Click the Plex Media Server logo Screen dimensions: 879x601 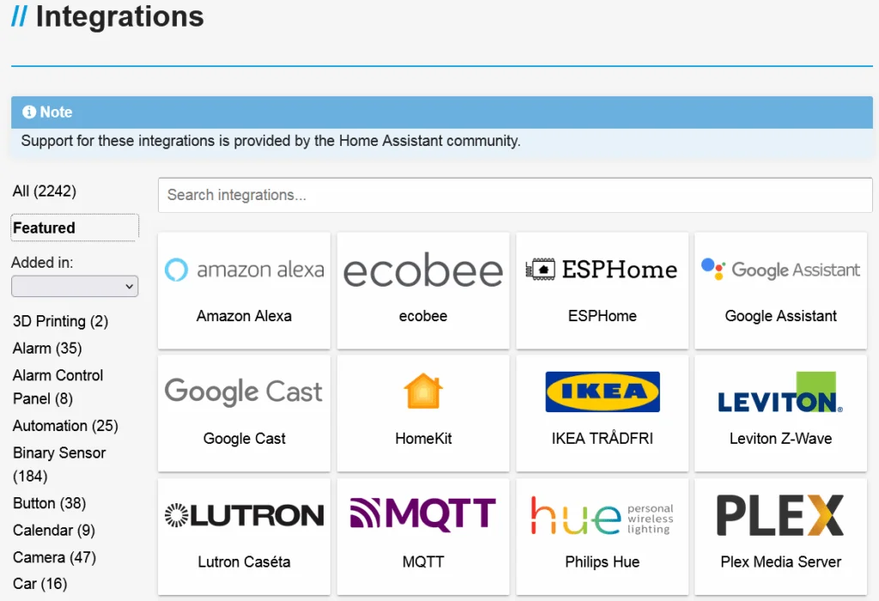click(x=780, y=515)
